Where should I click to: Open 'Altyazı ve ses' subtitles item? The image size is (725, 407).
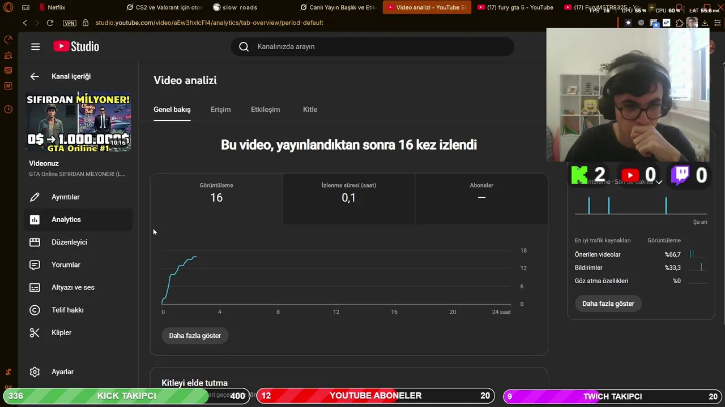pyautogui.click(x=78, y=287)
